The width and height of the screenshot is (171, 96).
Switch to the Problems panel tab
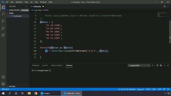(36, 65)
